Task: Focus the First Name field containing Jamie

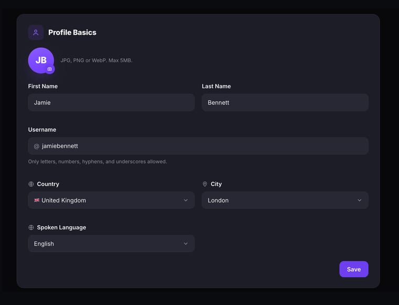Action: [x=111, y=102]
